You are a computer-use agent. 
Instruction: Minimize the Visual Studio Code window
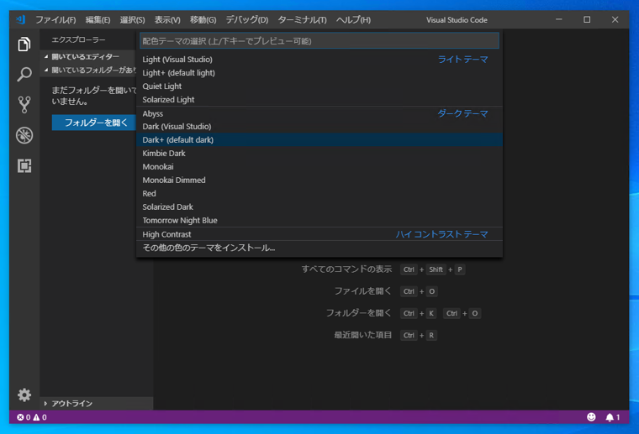point(559,19)
